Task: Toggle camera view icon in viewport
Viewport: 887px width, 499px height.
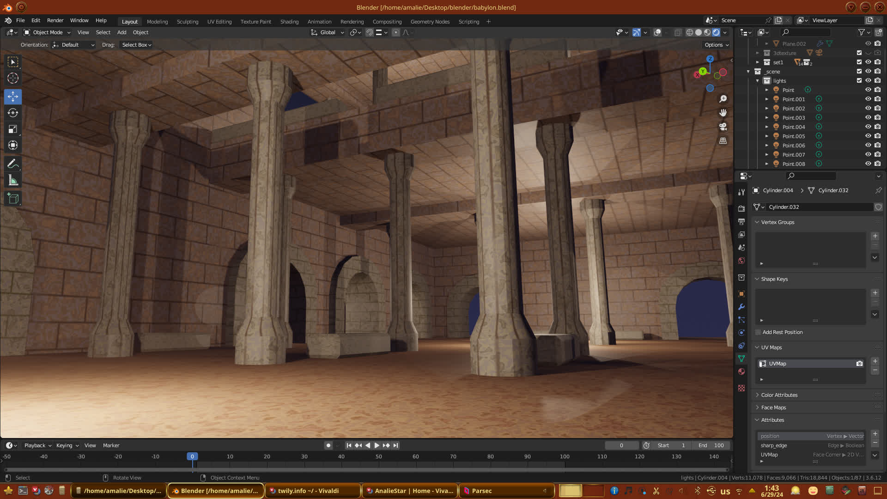Action: 723,127
